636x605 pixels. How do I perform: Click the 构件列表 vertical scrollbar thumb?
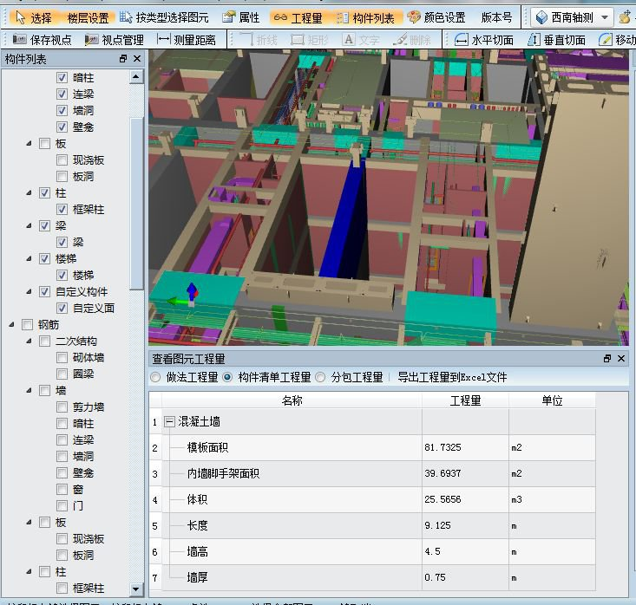[x=136, y=204]
